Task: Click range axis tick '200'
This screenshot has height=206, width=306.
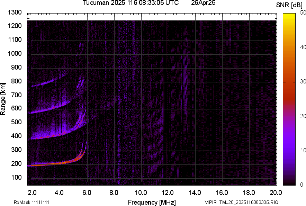Action: pyautogui.click(x=16, y=163)
